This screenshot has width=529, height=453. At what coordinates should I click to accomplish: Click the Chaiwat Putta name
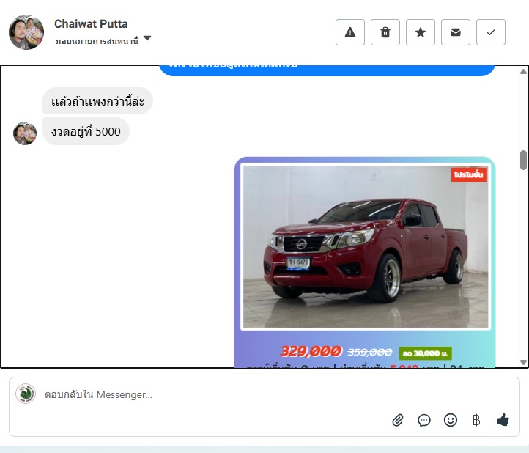coord(91,24)
